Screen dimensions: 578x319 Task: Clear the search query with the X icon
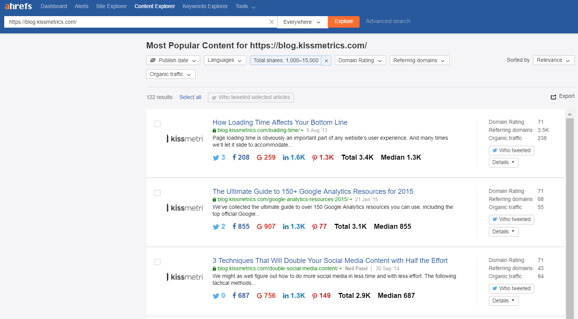click(x=272, y=21)
